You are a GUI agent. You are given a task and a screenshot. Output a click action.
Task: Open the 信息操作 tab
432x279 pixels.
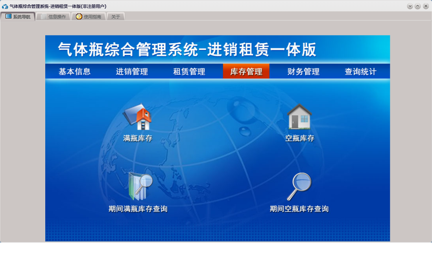tap(53, 16)
